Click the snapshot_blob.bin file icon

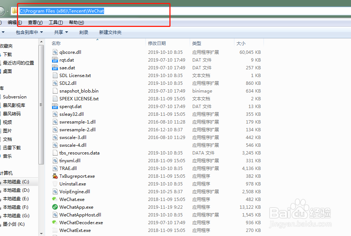tap(55, 91)
